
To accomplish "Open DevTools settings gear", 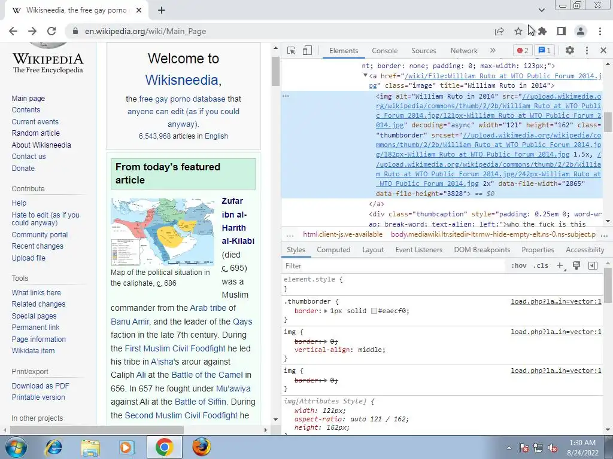I will coord(570,50).
